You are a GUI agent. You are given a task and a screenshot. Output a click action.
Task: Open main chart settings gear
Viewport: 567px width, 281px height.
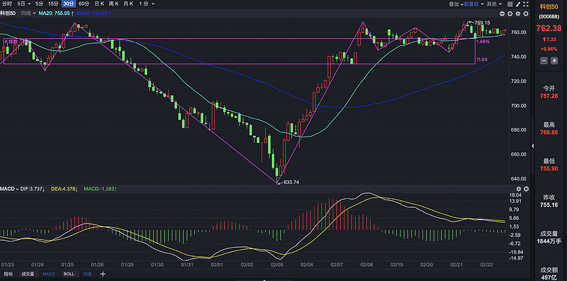pyautogui.click(x=518, y=13)
